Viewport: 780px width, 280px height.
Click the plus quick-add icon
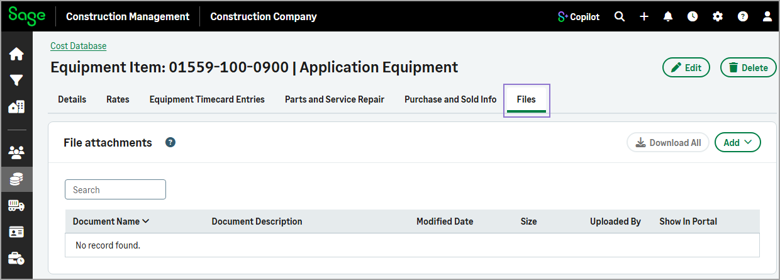click(x=644, y=17)
